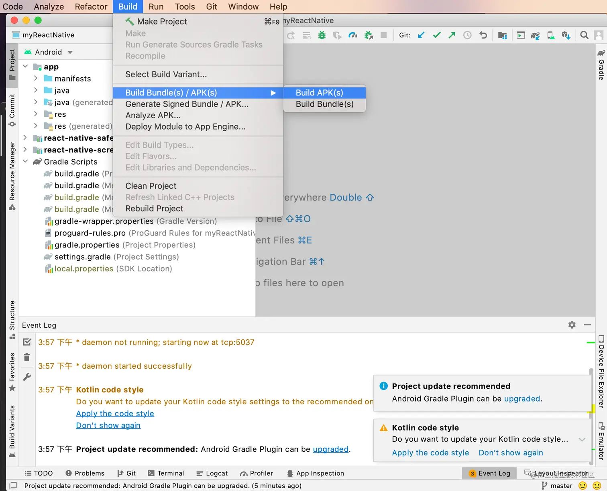Collapse the Gradle Scripts node
This screenshot has width=607, height=491.
pos(26,161)
